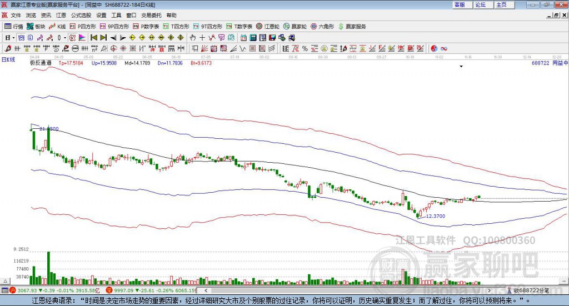Collapse volume panel with up triangle button

(5, 281)
